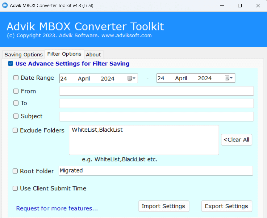Open the About tab
Screen dimensions: 267x218
click(x=94, y=55)
